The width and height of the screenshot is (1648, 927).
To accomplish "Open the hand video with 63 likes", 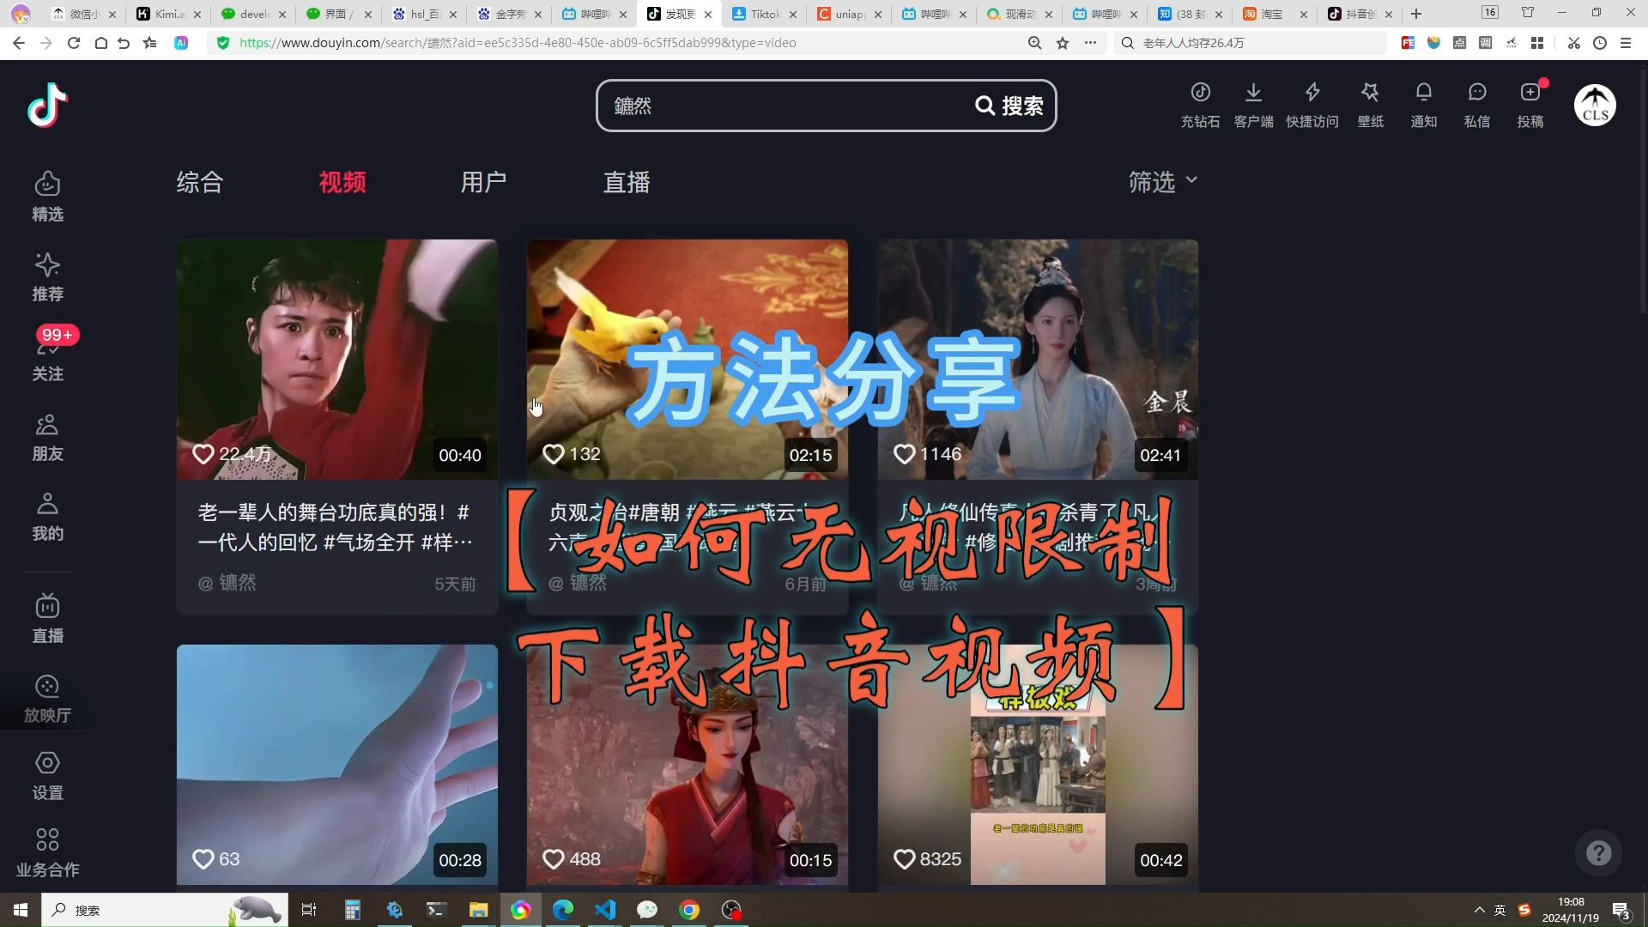I will coord(337,764).
